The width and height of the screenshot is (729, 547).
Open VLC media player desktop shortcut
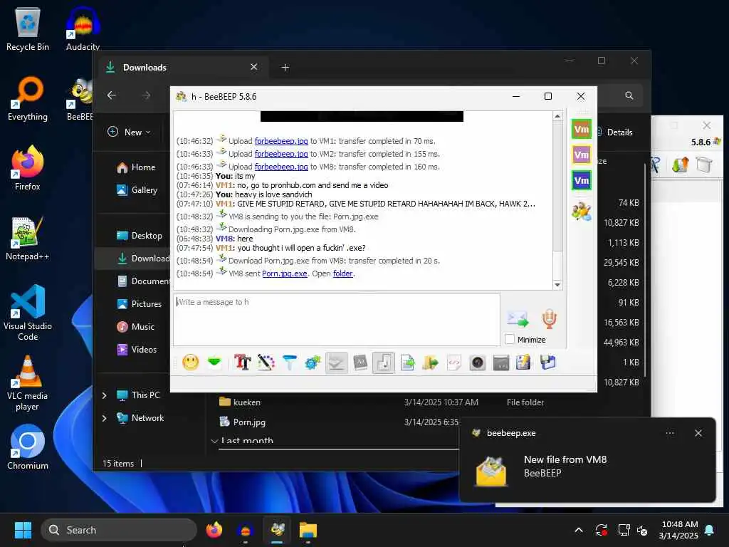coord(27,383)
